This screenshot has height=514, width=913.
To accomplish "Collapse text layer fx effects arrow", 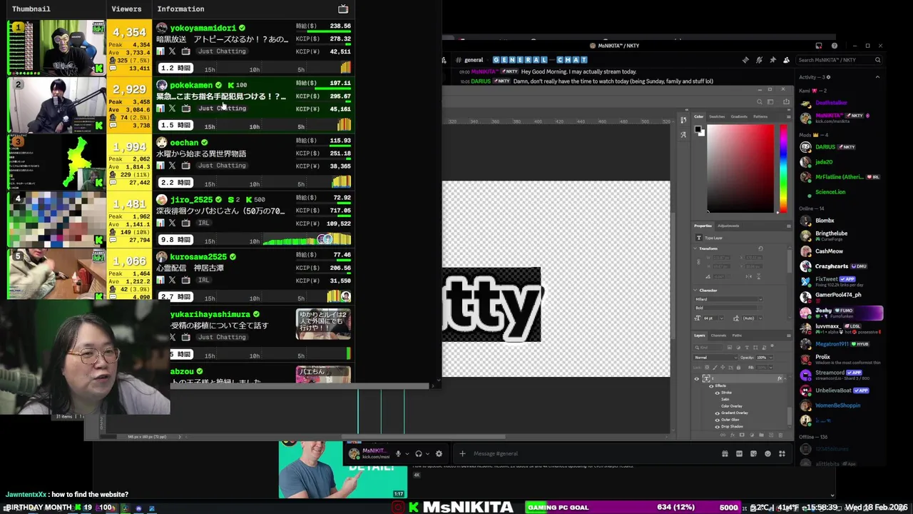I will [785, 379].
